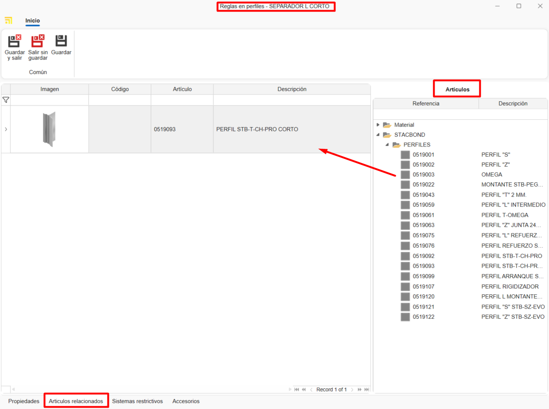Image resolution: width=549 pixels, height=409 pixels.
Task: Click the yellow application logo icon
Action: 8,21
